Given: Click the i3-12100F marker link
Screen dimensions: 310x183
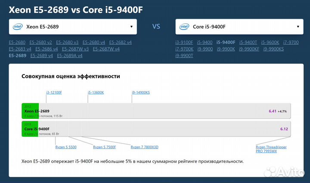Looking at the screenshot, I should click(x=54, y=93).
